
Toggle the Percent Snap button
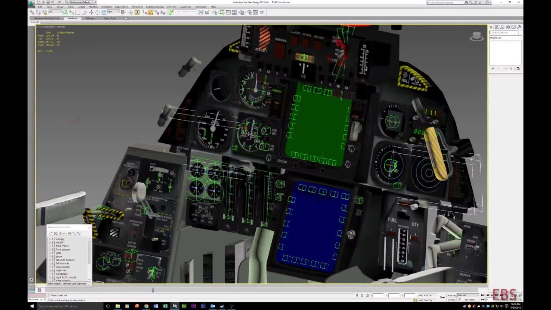click(x=157, y=12)
